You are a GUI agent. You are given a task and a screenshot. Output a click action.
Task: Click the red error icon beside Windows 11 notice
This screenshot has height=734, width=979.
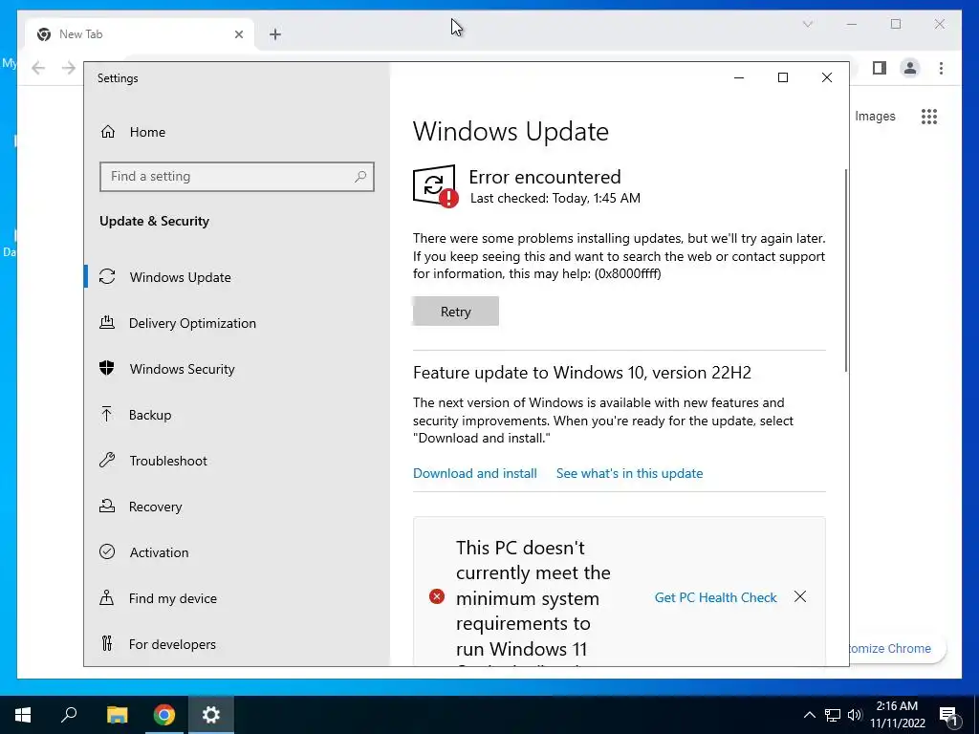[x=436, y=596]
